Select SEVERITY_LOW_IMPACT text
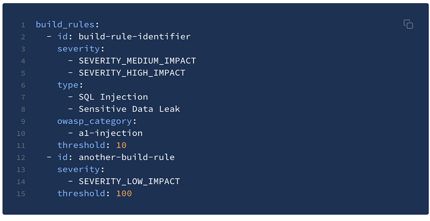The height and width of the screenshot is (221, 430). tap(129, 181)
